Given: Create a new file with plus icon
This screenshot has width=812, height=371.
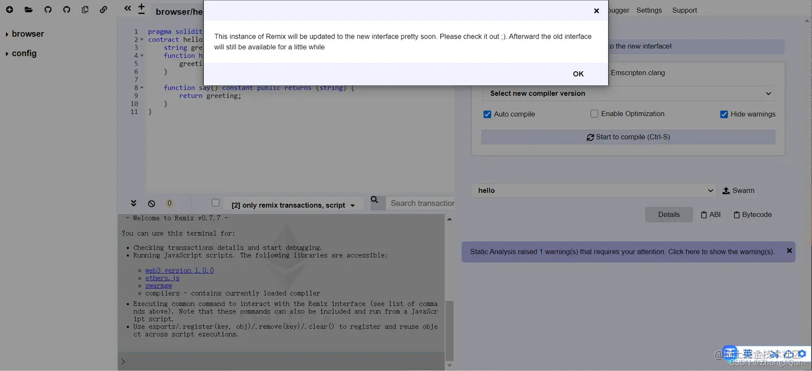Looking at the screenshot, I should coord(10,10).
